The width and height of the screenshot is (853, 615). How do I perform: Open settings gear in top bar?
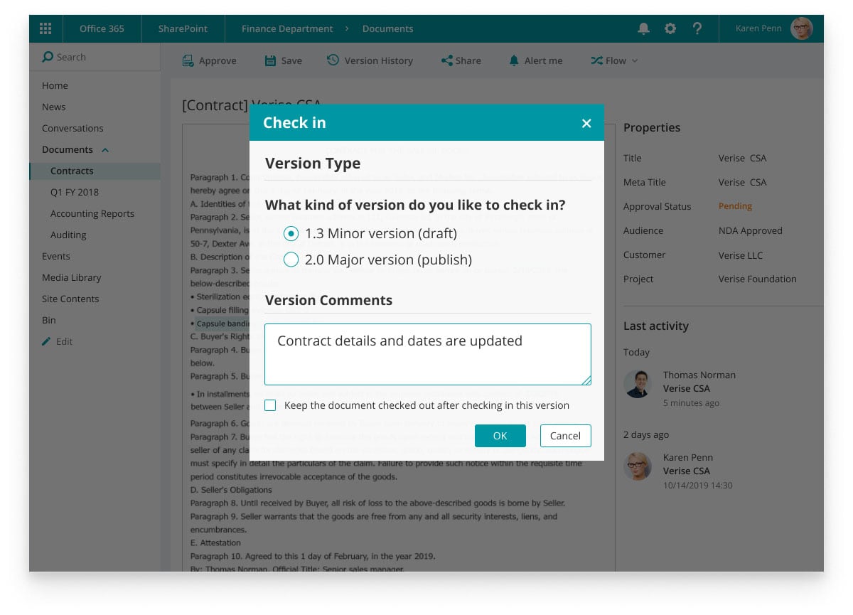pyautogui.click(x=670, y=28)
